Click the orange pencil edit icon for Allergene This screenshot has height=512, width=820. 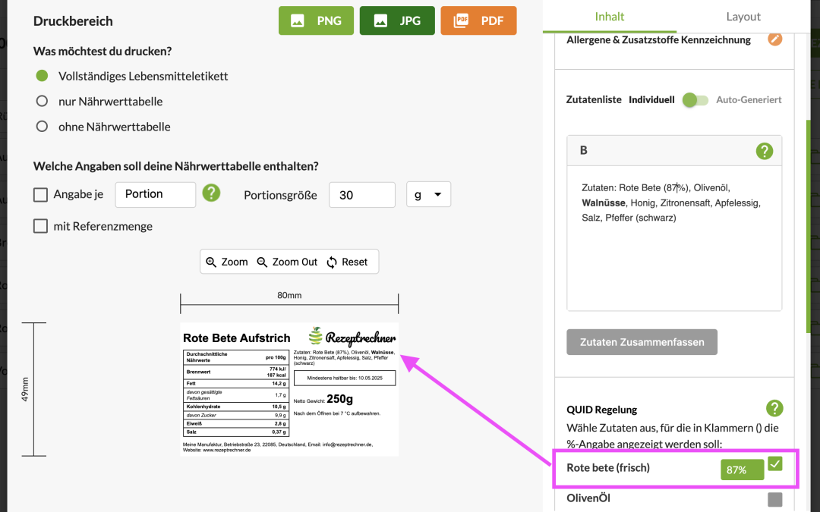tap(774, 39)
